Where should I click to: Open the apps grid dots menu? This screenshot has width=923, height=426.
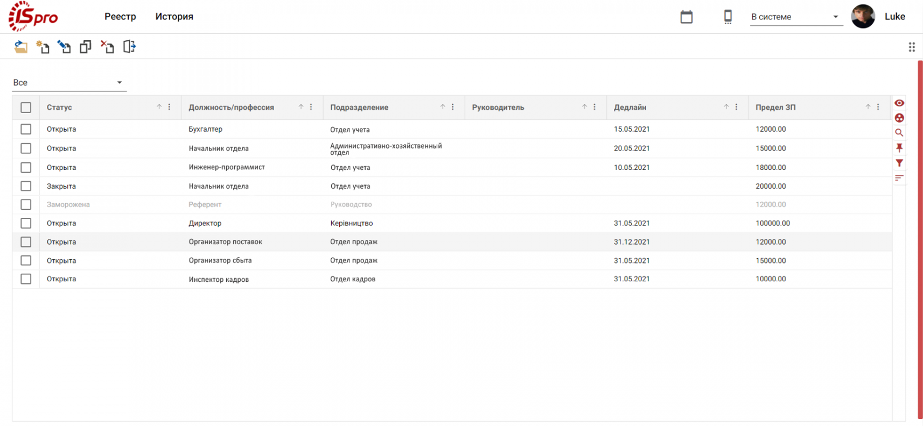point(912,47)
